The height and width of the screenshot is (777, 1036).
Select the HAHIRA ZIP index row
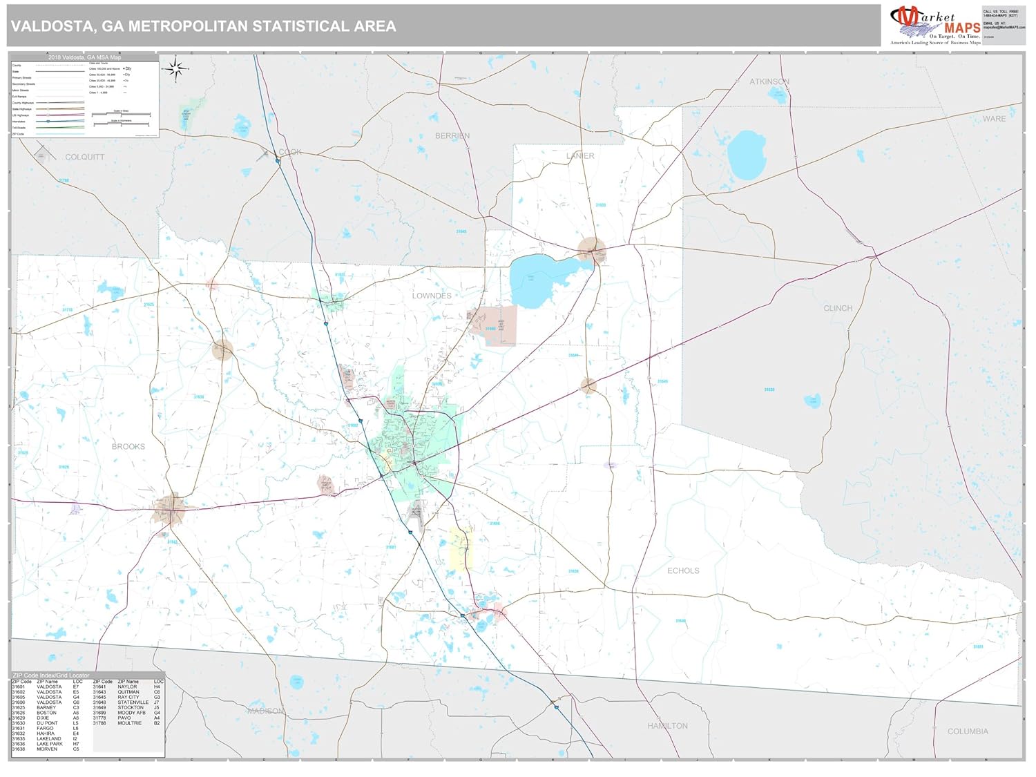click(47, 733)
